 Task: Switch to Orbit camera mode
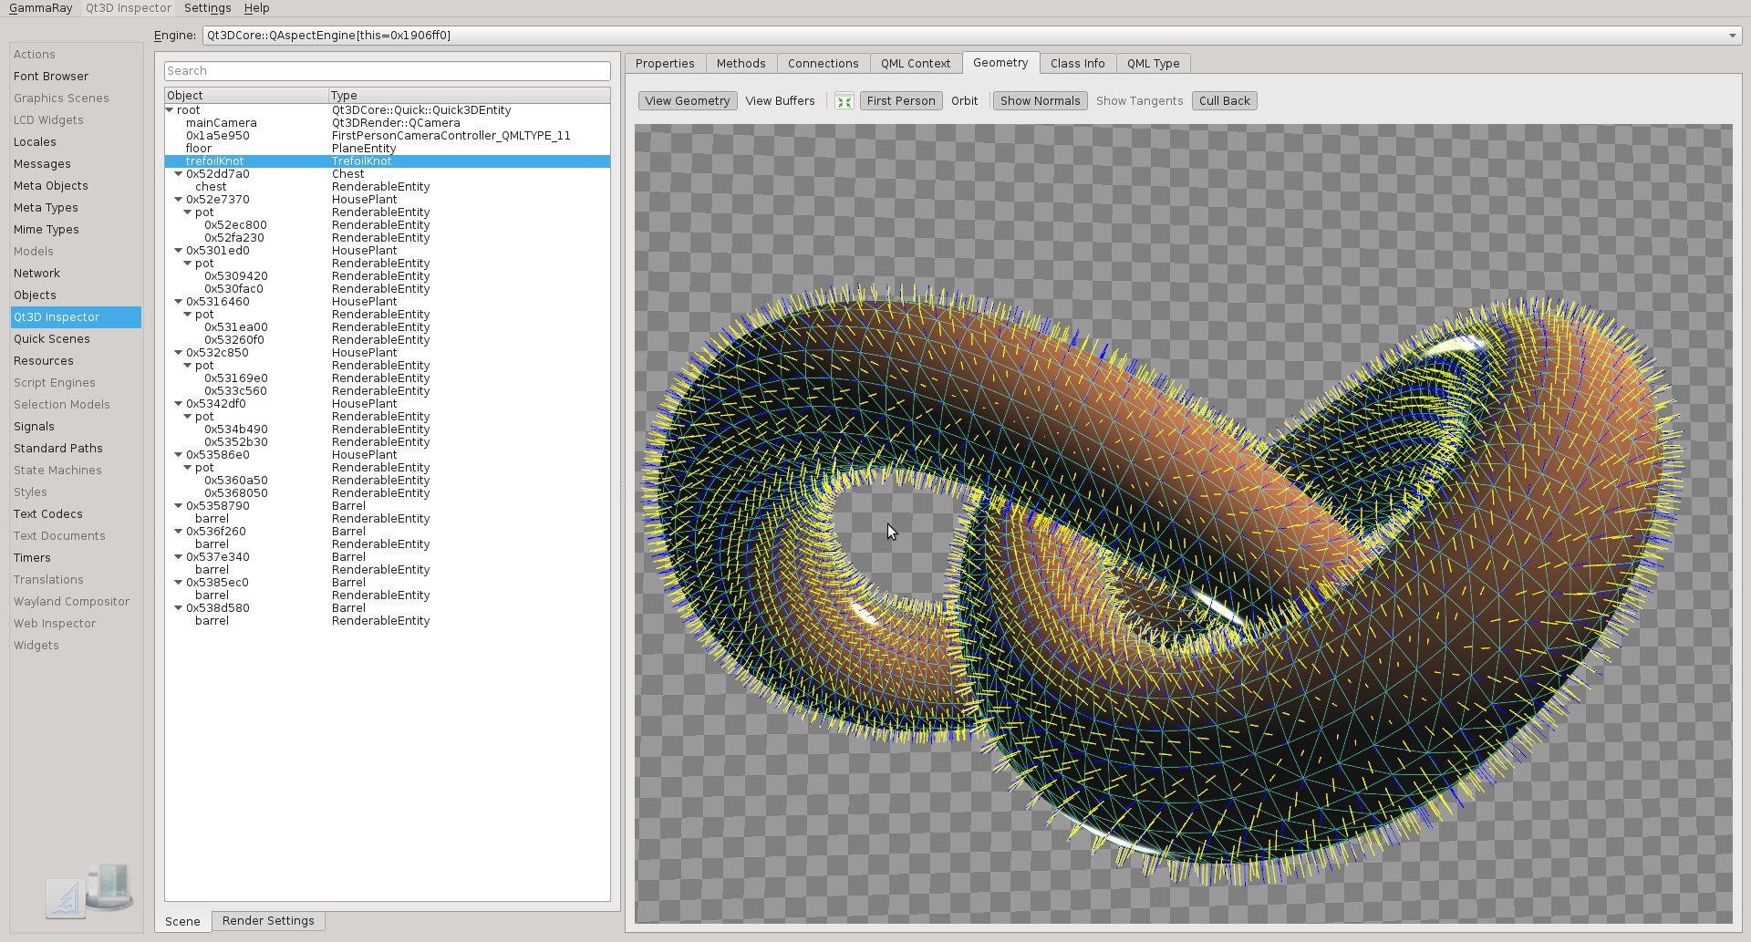(x=964, y=101)
